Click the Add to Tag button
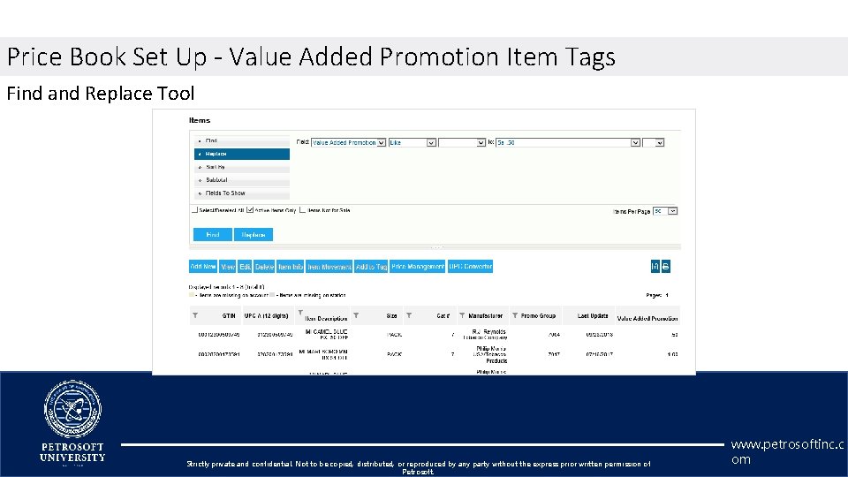This screenshot has height=477, width=848. (371, 267)
